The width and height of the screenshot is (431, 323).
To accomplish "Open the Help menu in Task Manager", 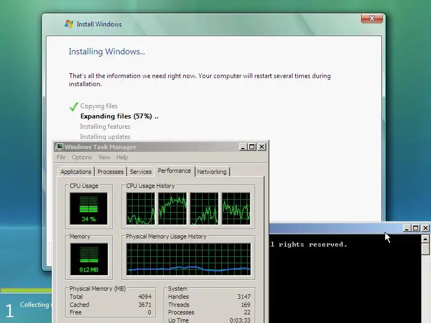I will [x=122, y=157].
